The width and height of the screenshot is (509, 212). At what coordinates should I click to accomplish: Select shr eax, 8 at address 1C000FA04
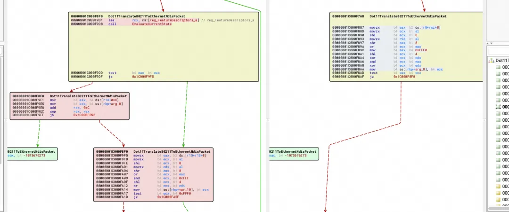pyautogui.click(x=138, y=171)
